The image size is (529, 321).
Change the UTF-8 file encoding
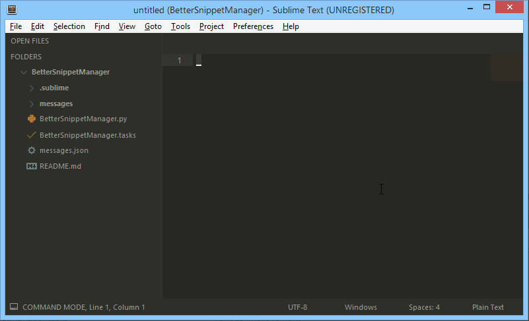click(298, 307)
